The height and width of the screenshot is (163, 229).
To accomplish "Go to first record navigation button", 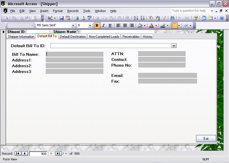I will click(x=18, y=154).
